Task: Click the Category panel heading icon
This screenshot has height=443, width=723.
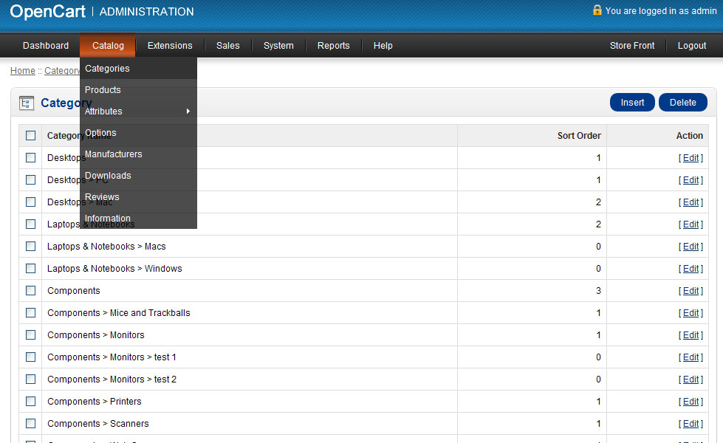Action: click(27, 103)
